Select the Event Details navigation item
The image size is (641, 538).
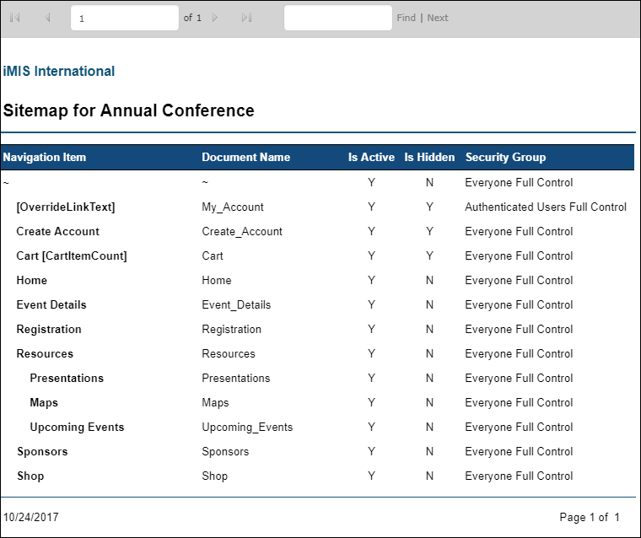pos(51,305)
